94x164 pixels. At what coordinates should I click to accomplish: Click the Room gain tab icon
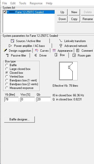coord(74,55)
